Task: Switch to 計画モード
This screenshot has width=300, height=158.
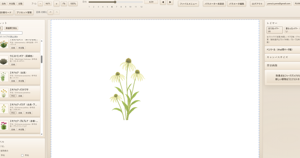Action: (6, 12)
